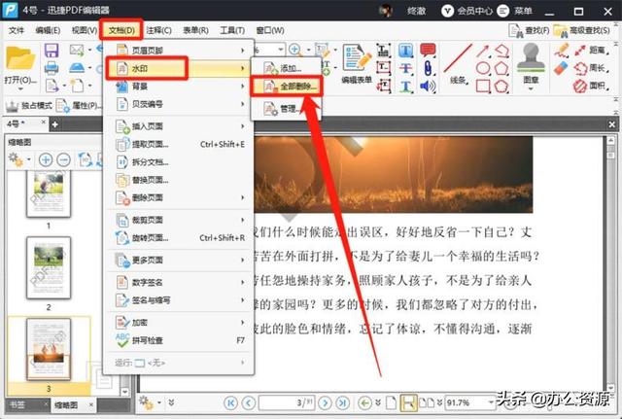Open the top toolbar zoom level combo box
The height and width of the screenshot is (419, 622).
pos(281,50)
